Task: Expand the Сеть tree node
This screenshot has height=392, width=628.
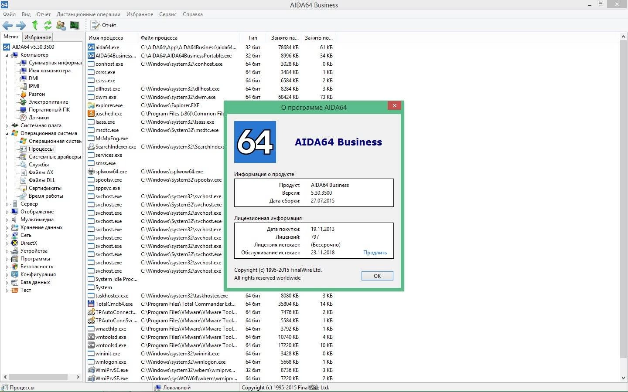Action: pos(7,236)
